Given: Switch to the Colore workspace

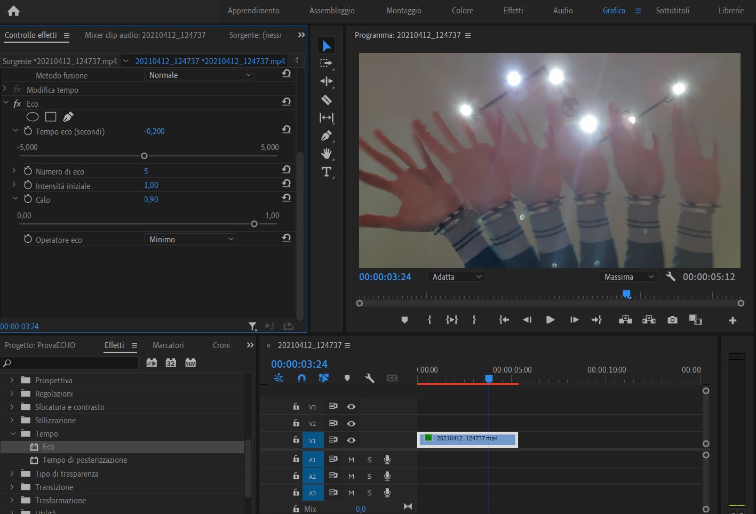Looking at the screenshot, I should point(463,11).
